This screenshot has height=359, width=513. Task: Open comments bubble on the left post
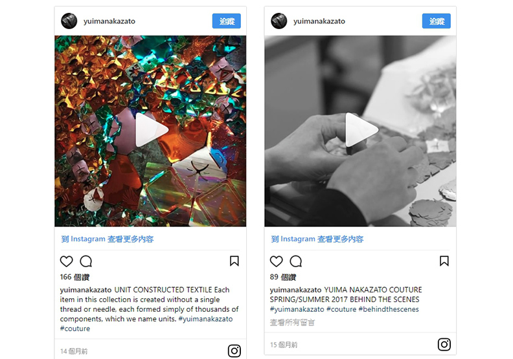86,261
